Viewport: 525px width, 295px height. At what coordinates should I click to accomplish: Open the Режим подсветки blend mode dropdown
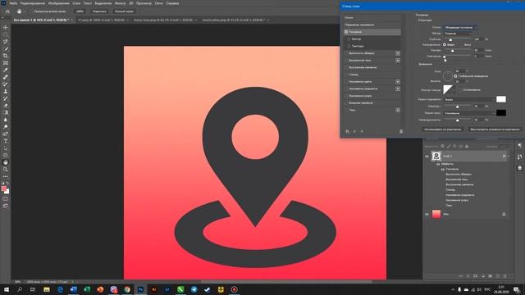coord(468,100)
